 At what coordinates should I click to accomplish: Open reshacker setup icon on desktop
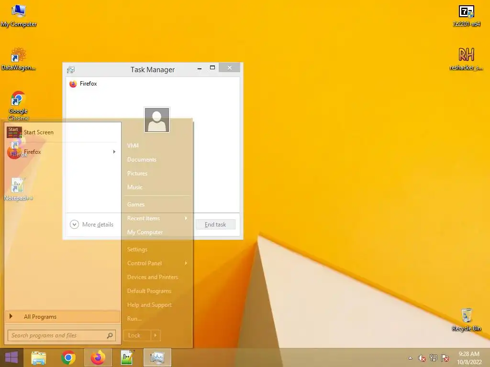coord(466,59)
